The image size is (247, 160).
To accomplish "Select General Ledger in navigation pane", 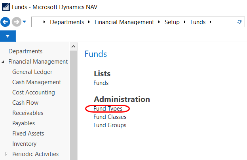I will 32,72.
